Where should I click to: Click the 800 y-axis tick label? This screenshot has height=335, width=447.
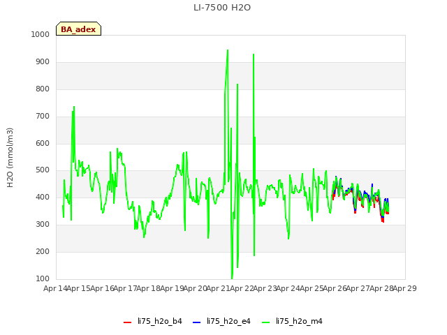pos(43,89)
